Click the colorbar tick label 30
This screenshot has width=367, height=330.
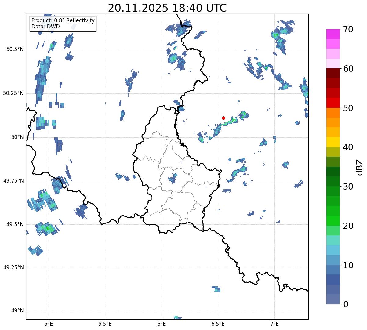pyautogui.click(x=348, y=187)
